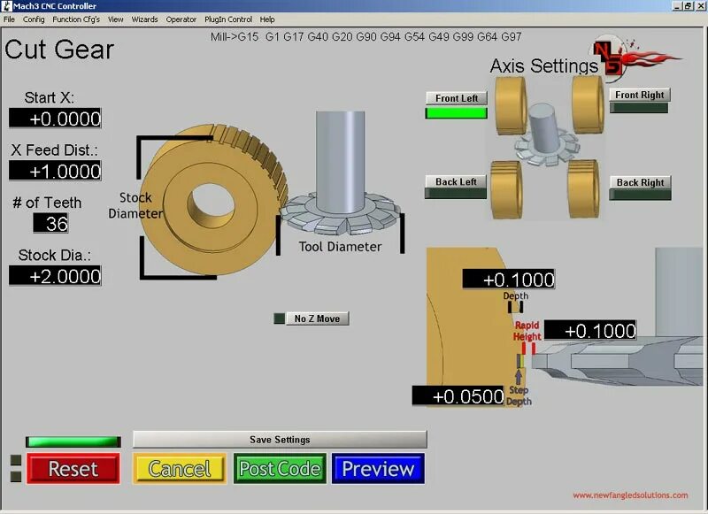Click the yellow Cancel button

click(x=180, y=469)
